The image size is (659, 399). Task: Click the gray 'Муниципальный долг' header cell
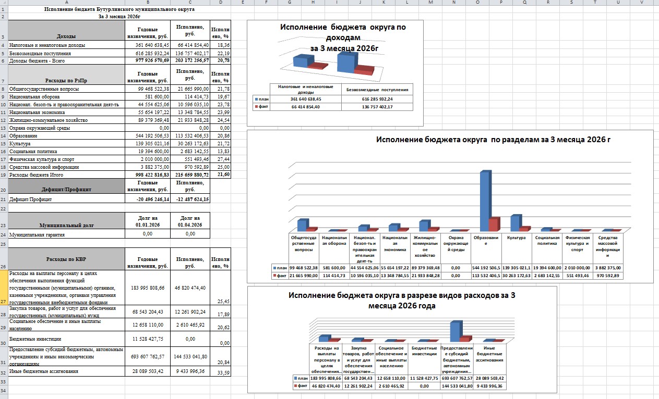pyautogui.click(x=66, y=221)
